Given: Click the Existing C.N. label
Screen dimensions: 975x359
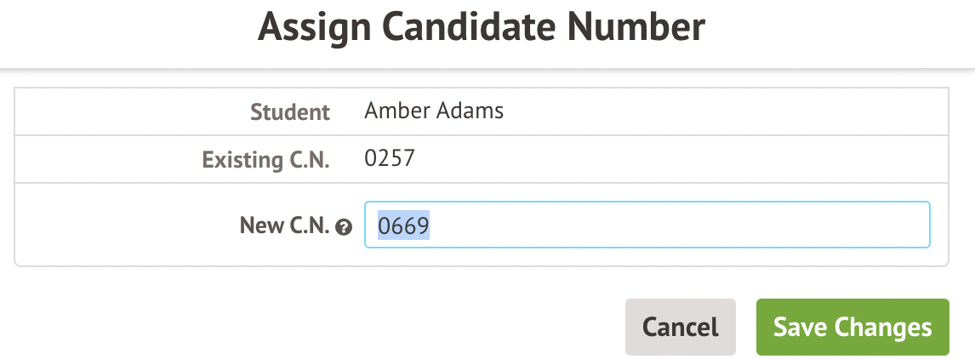Looking at the screenshot, I should click(x=265, y=159).
